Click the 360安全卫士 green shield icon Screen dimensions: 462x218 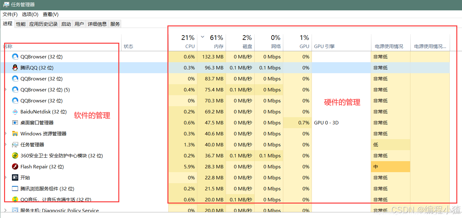(15, 156)
